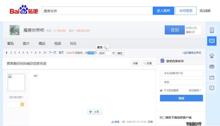The height and width of the screenshot is (126, 220).
Task: Click the yellow star badge under poster
Action: click(22, 104)
